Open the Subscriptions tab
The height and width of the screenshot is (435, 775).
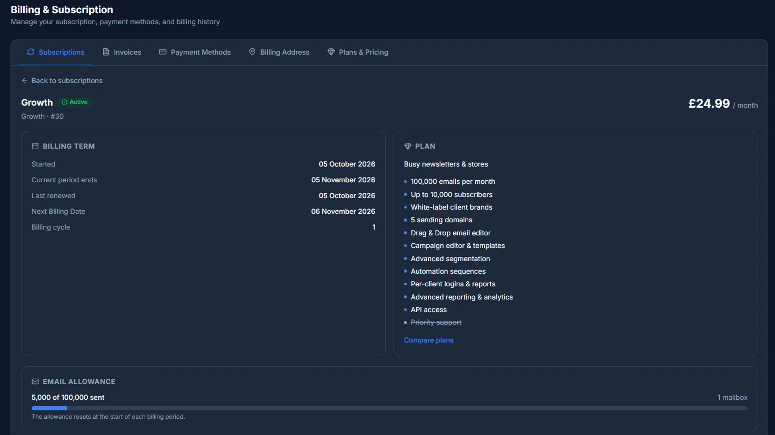click(55, 52)
